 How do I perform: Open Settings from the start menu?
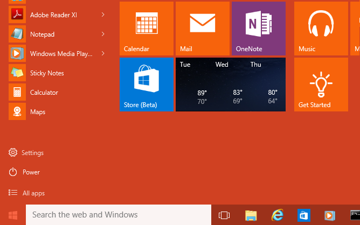click(26, 152)
